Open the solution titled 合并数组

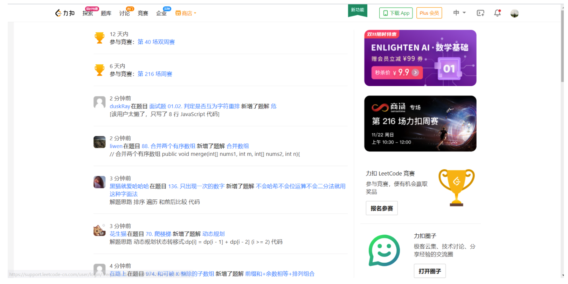pyautogui.click(x=238, y=146)
